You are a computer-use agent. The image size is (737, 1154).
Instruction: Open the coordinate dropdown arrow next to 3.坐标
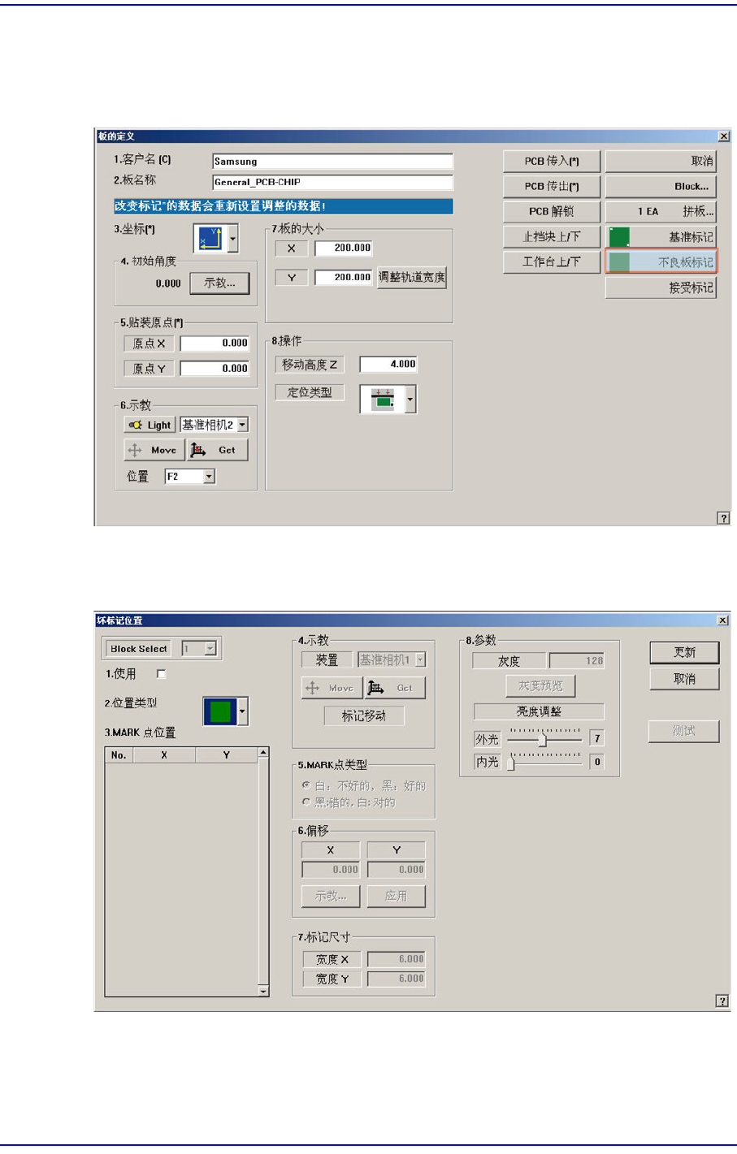click(x=233, y=239)
